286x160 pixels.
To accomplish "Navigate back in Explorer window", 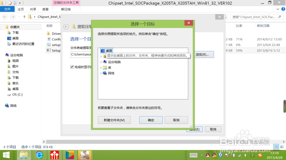I will coord(5,17).
